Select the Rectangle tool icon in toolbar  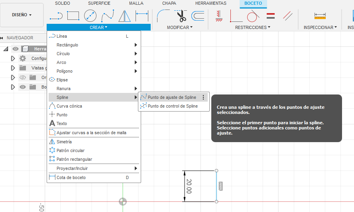pyautogui.click(x=73, y=16)
